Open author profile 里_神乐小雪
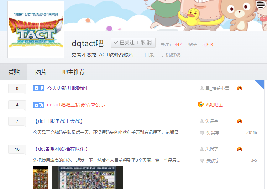The height and width of the screenshot is (189, 267). point(217,88)
